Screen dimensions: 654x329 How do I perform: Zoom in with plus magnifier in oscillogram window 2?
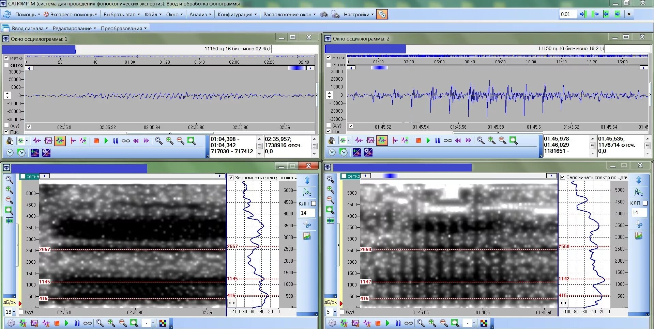pyautogui.click(x=491, y=140)
